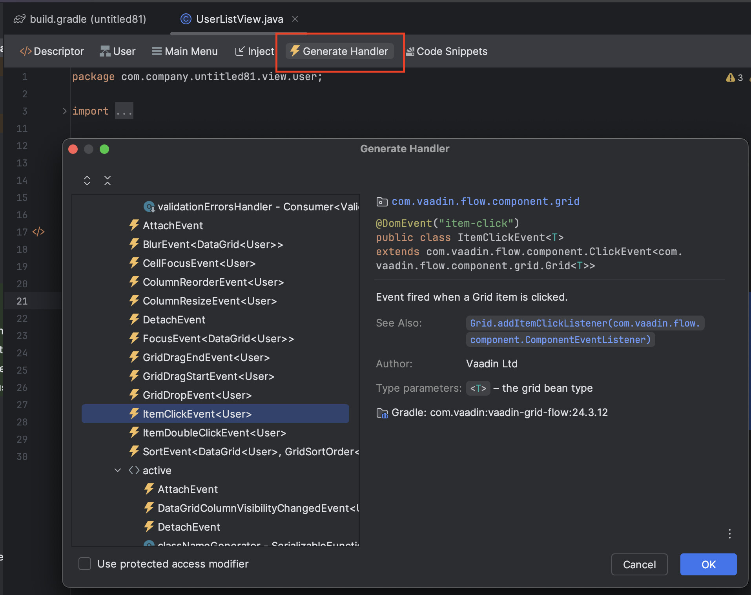This screenshot has width=751, height=595.
Task: Click the angle-brackets icon of active node
Action: (134, 470)
